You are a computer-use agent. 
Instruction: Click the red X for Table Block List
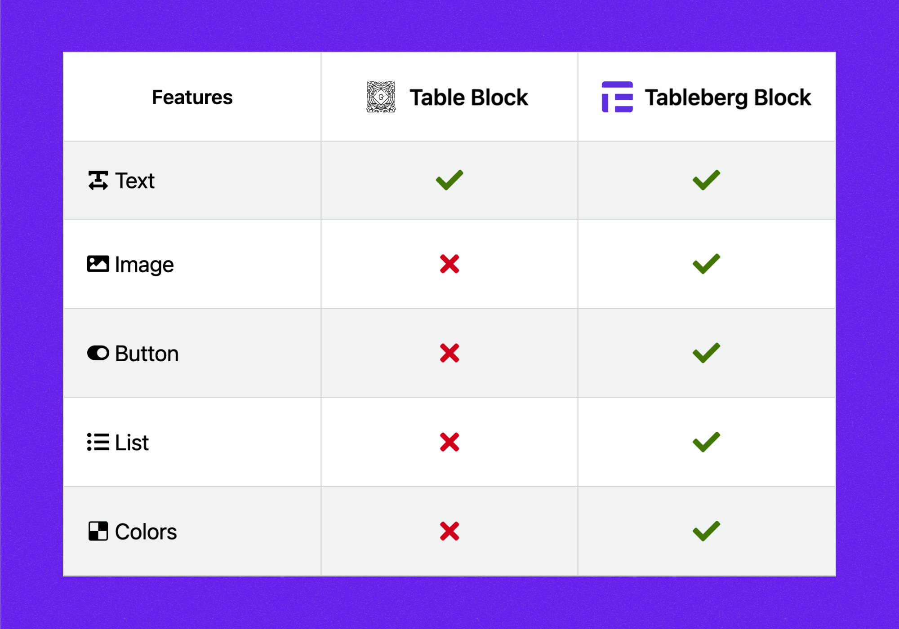(449, 442)
